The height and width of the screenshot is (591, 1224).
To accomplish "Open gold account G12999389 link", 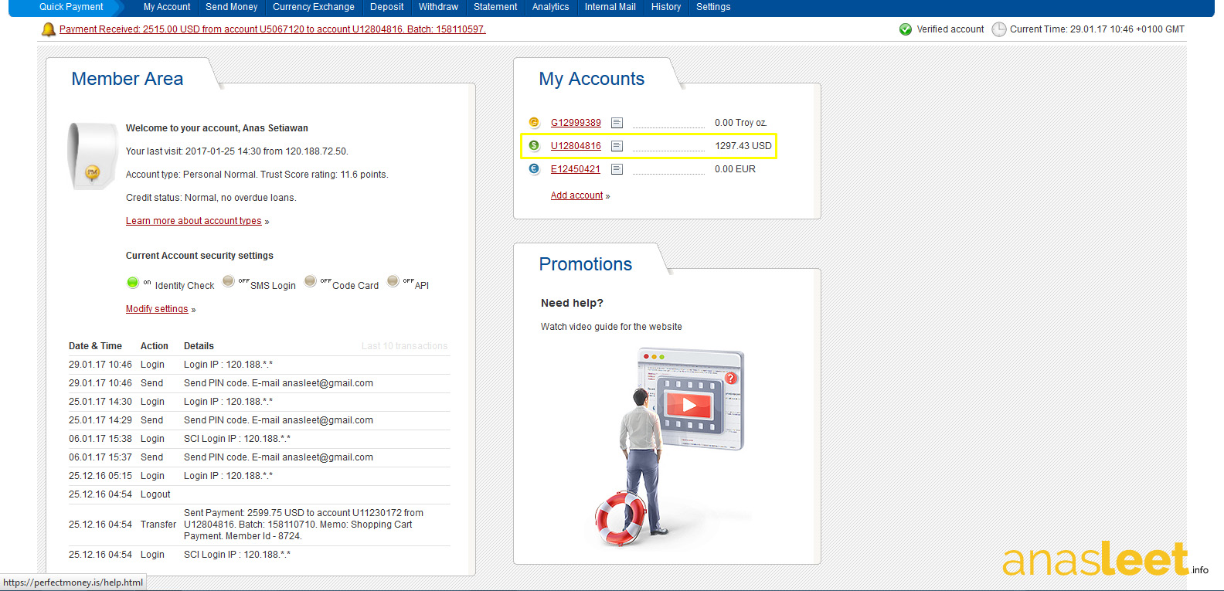I will (576, 123).
